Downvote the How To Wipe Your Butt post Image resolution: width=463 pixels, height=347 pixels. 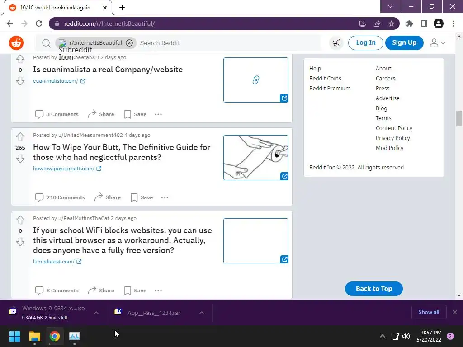(x=20, y=159)
